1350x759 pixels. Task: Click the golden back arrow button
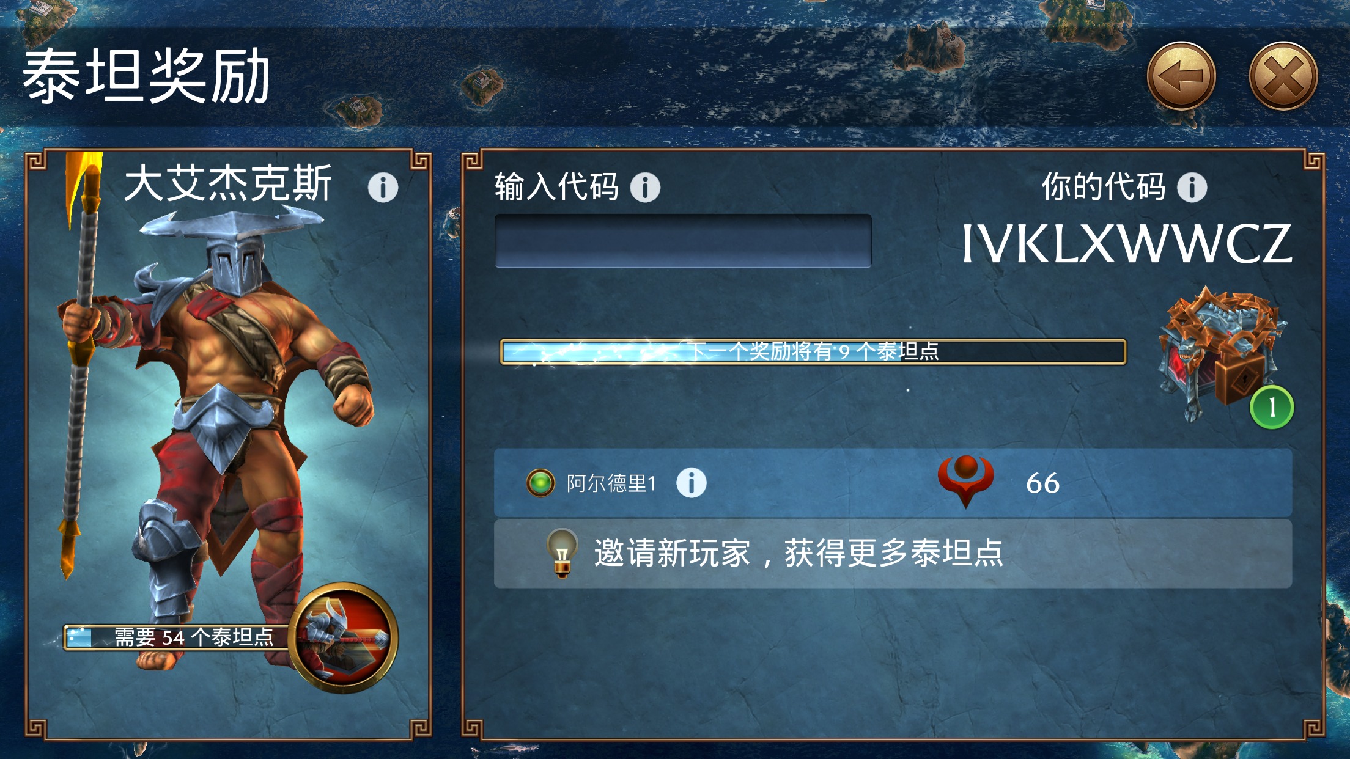click(1181, 76)
